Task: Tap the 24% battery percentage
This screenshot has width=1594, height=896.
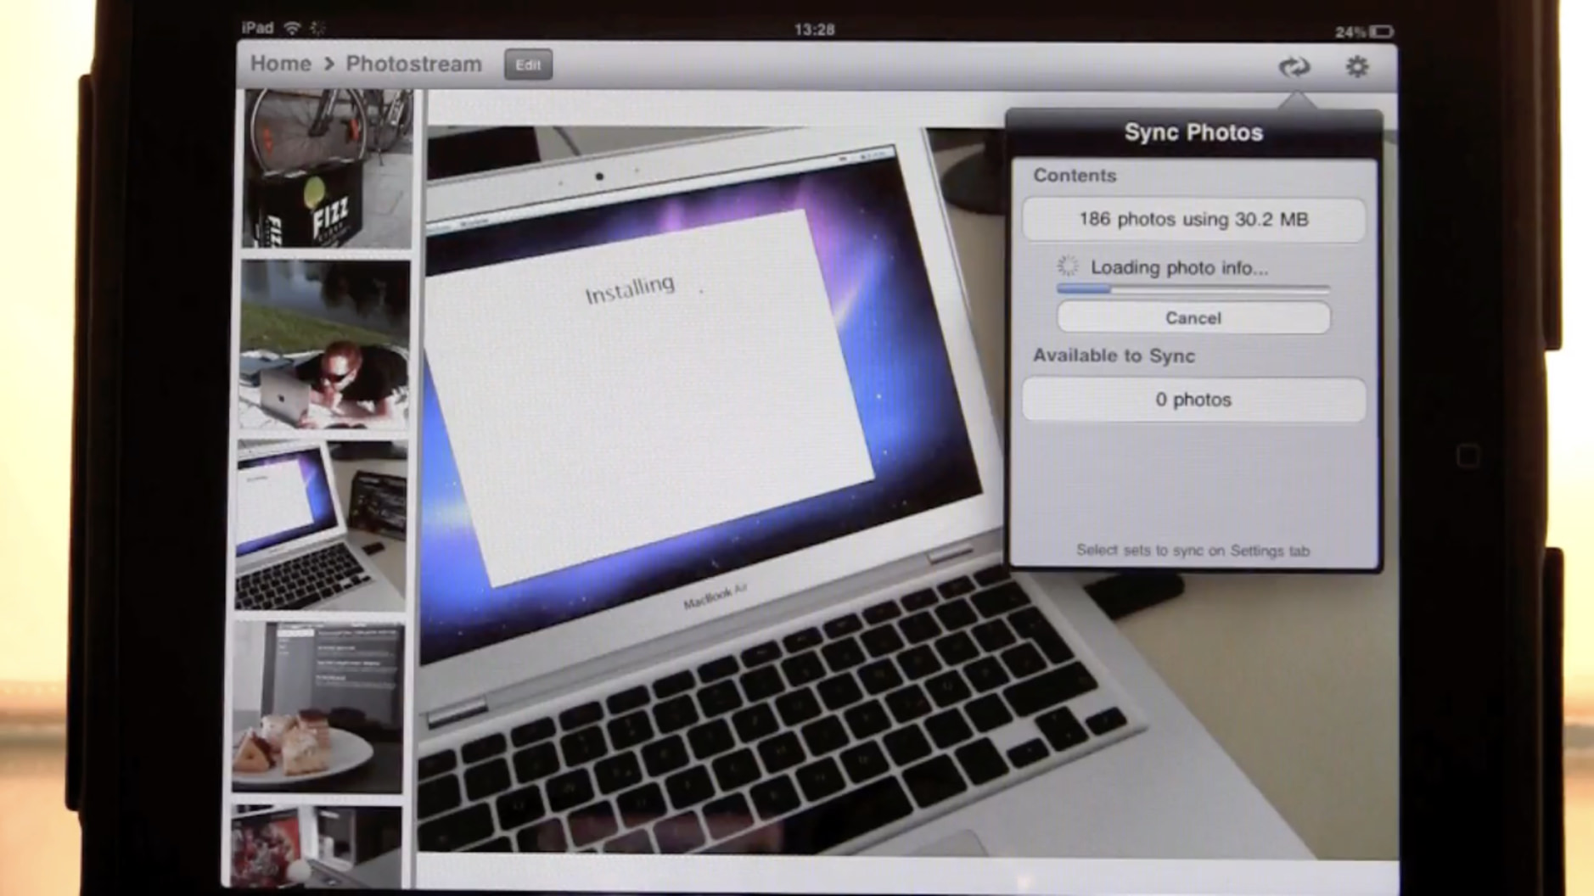Action: 1350,32
